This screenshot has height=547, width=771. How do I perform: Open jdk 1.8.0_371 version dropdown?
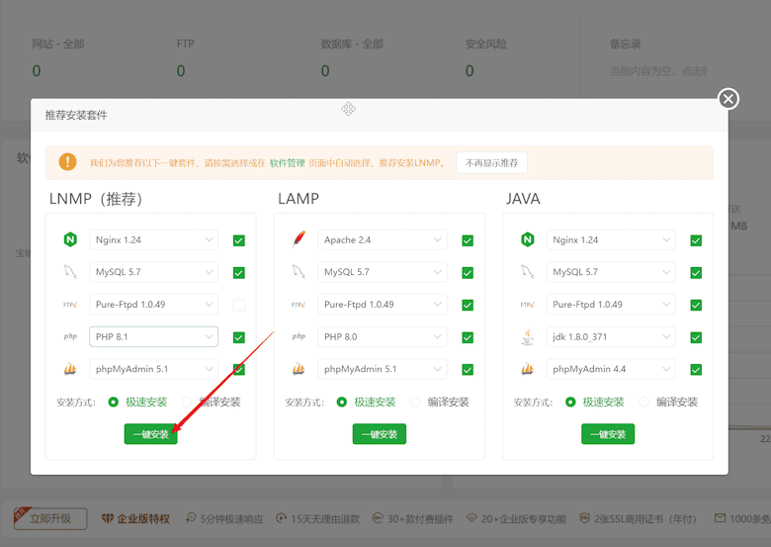tap(611, 336)
